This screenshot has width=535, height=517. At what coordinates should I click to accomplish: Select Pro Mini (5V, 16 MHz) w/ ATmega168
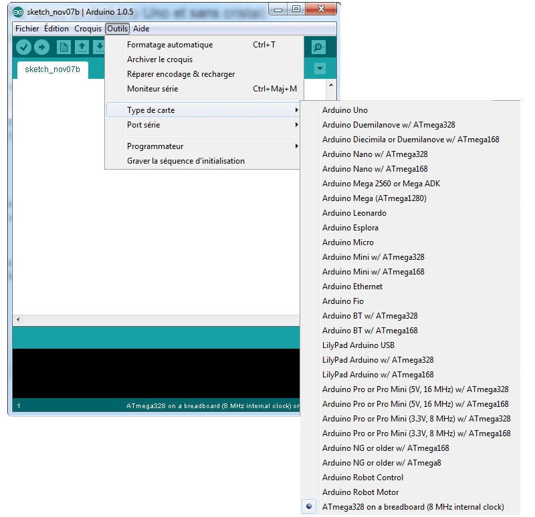[x=411, y=404]
